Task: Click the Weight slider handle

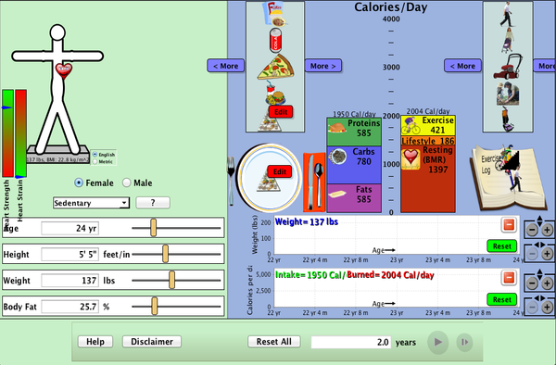Action: (171, 280)
